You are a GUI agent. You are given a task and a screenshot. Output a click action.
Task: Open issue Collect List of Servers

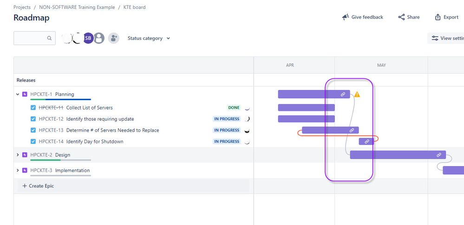(89, 108)
